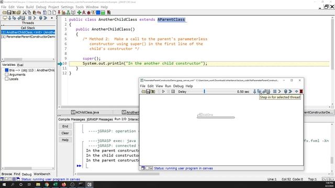Open the Build menu
The image size is (335, 188).
point(30,7)
